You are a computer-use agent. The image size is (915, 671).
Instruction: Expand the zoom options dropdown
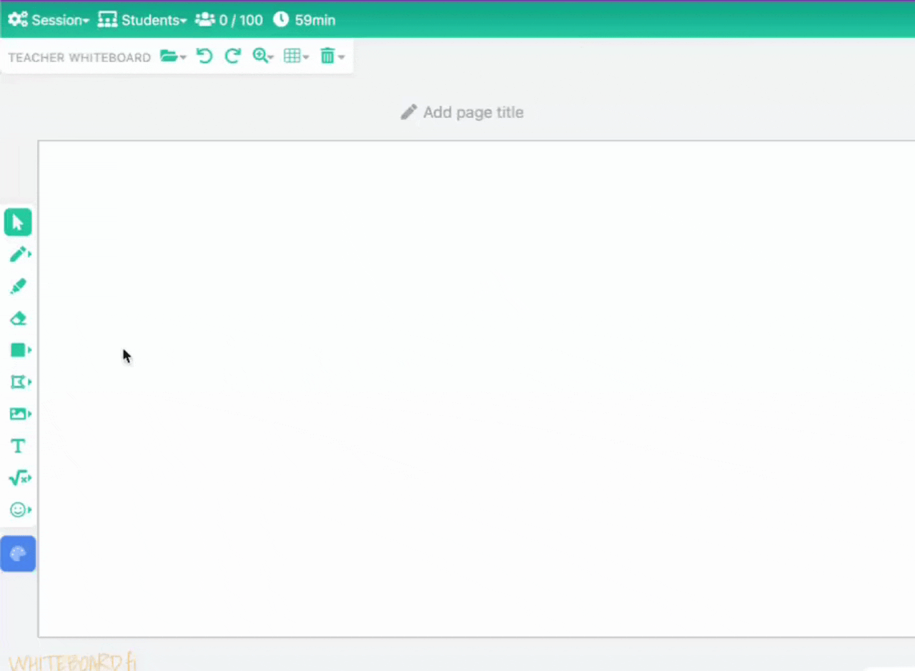point(263,56)
